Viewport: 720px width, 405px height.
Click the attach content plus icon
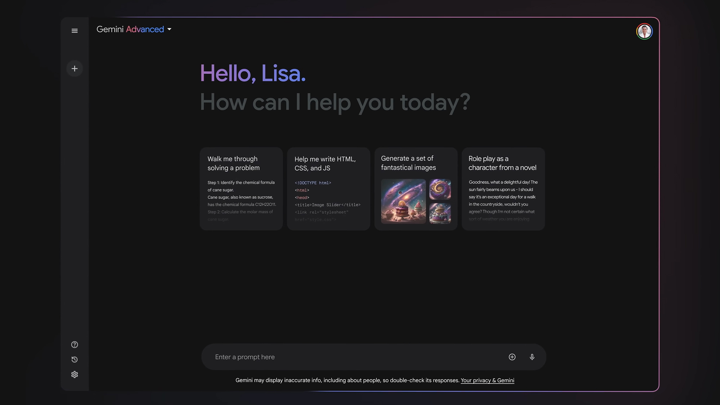512,357
